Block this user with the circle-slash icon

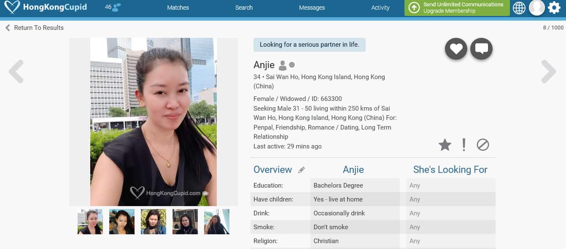click(x=483, y=145)
